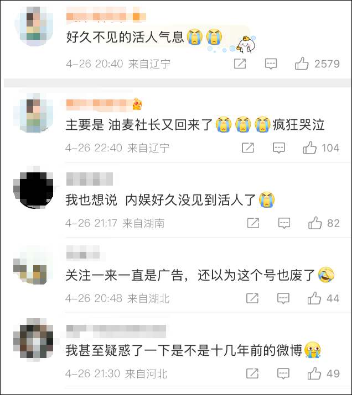This screenshot has width=352, height=395.
Task: Open the black avatar of the 湖南 commenter
Action: coord(34,187)
